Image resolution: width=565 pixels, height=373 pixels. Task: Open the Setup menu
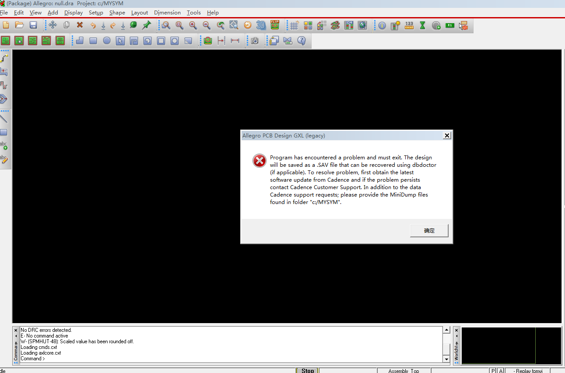click(96, 13)
